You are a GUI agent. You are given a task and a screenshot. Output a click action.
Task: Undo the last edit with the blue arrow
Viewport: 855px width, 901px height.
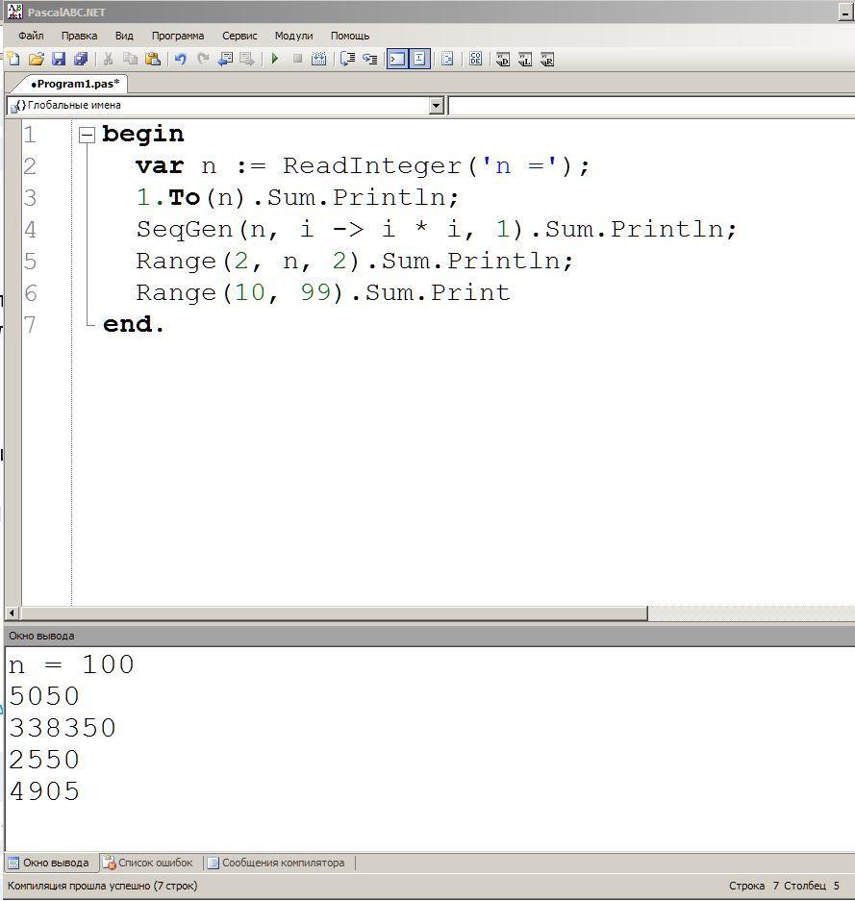(181, 59)
